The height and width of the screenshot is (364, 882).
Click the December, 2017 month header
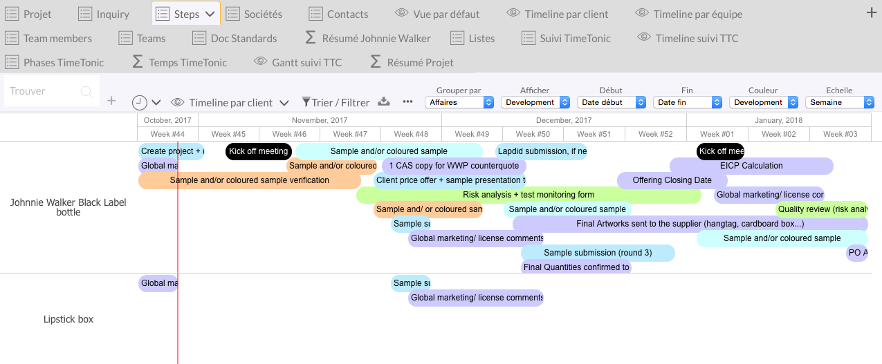[x=564, y=120]
